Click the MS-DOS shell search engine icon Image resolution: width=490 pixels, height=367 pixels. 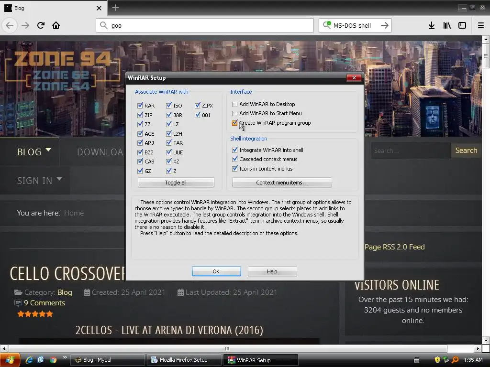pos(327,25)
